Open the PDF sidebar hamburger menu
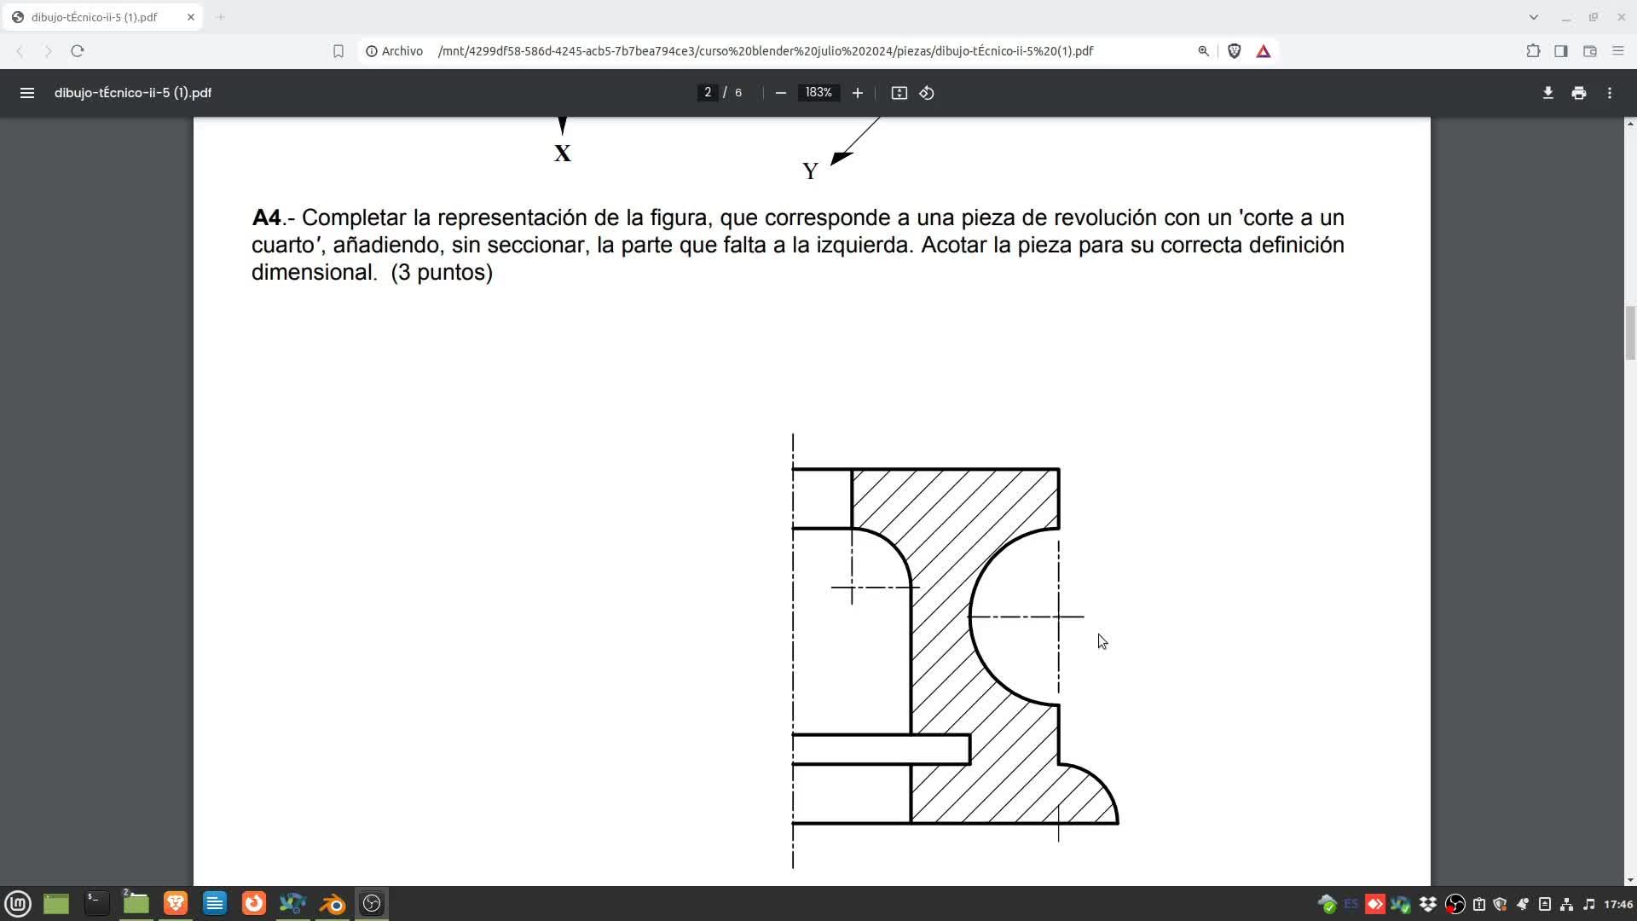 pyautogui.click(x=27, y=93)
